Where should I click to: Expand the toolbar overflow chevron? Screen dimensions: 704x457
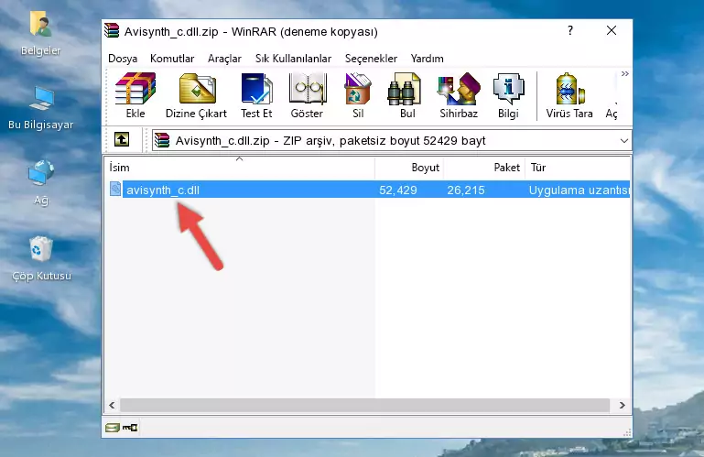pos(624,73)
